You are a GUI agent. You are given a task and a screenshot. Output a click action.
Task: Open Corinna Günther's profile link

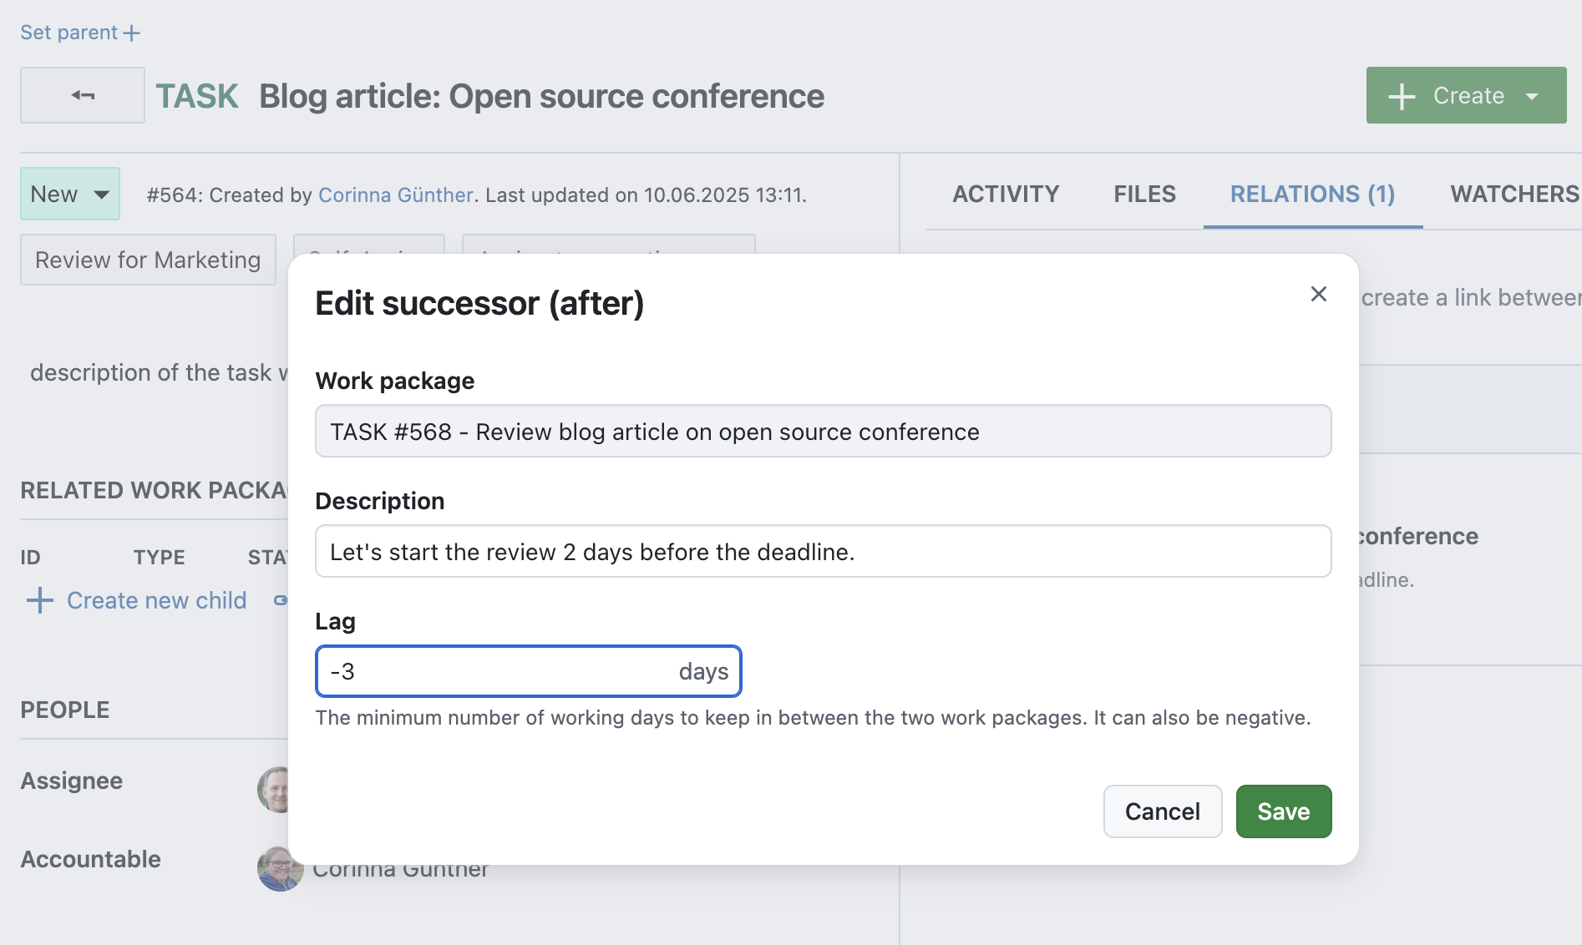pos(396,195)
